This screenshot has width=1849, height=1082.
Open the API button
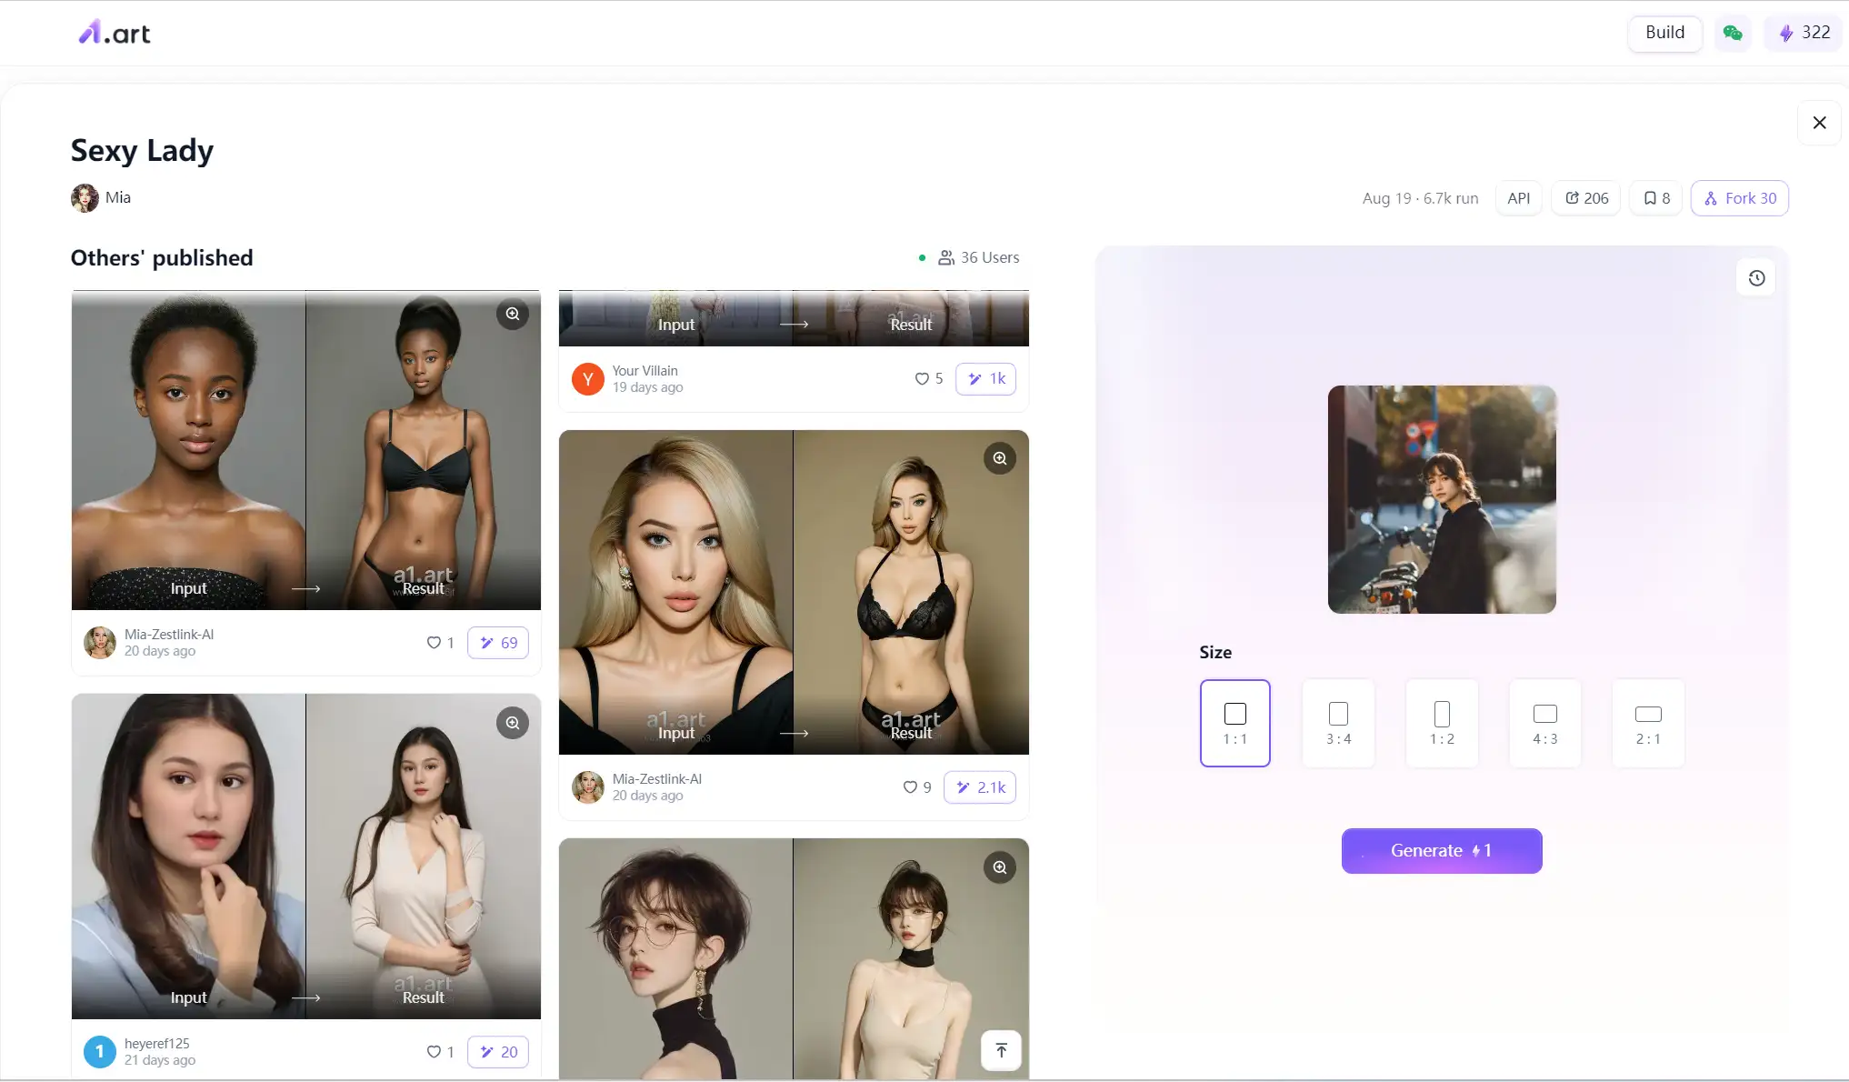pyautogui.click(x=1519, y=198)
